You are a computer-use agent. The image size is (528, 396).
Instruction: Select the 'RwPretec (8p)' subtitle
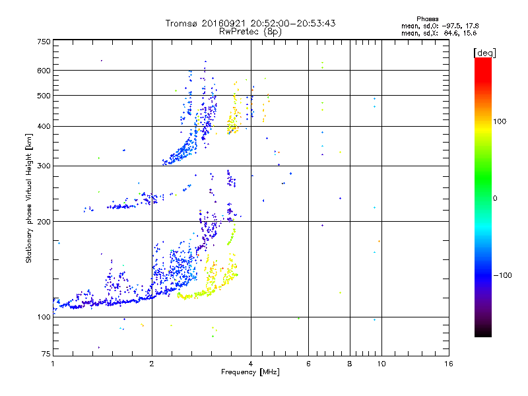click(x=250, y=32)
